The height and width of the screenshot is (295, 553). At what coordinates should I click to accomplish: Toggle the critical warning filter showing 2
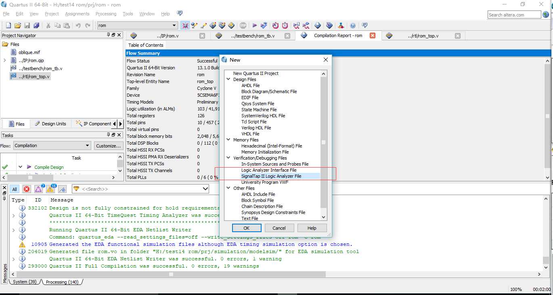(x=39, y=189)
